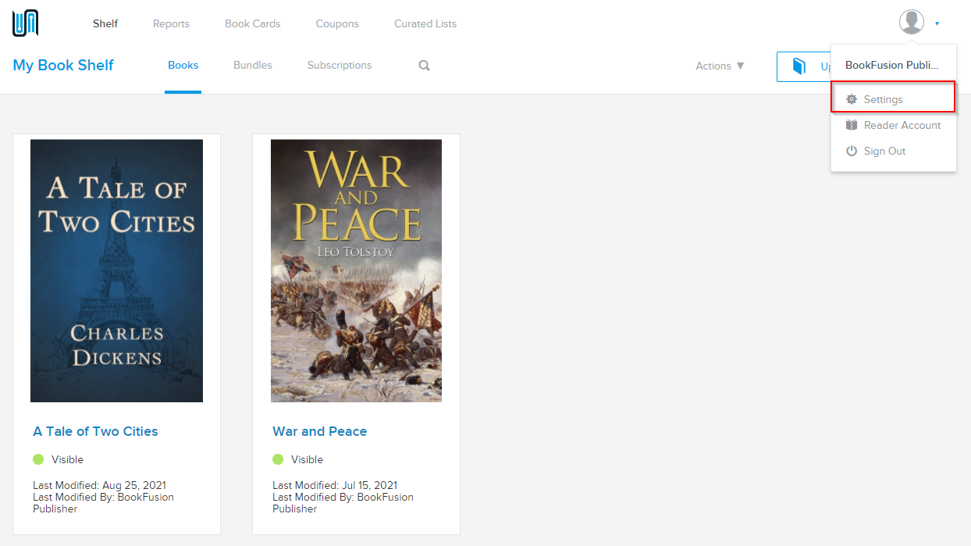Click the Sign Out power icon
The image size is (971, 546).
point(852,151)
